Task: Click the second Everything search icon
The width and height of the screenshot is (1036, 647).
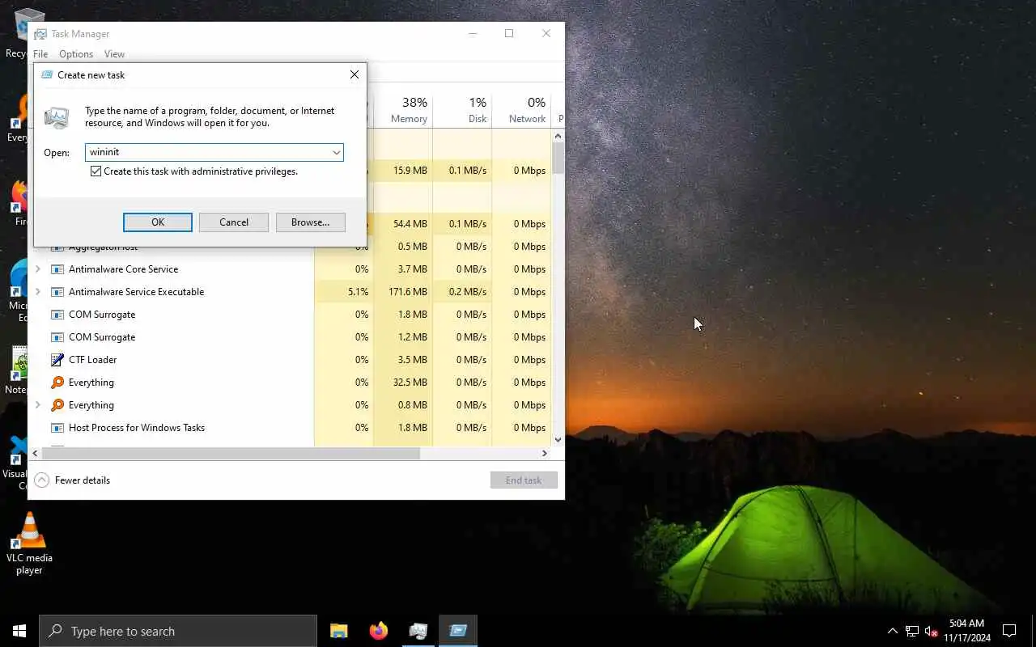Action: [57, 405]
